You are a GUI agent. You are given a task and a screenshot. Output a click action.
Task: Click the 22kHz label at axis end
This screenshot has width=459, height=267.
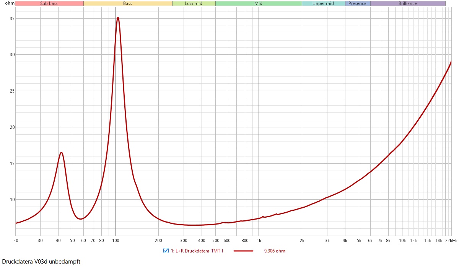[451, 241]
